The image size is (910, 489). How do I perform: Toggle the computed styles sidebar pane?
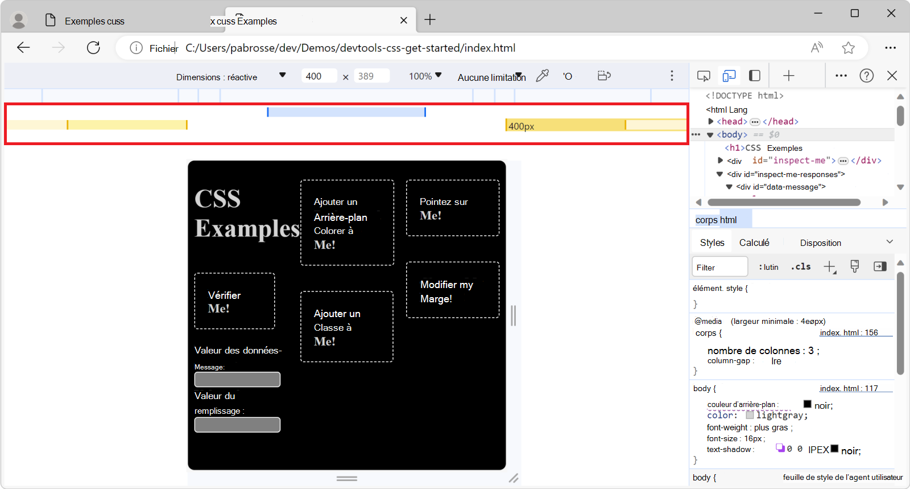[880, 266]
